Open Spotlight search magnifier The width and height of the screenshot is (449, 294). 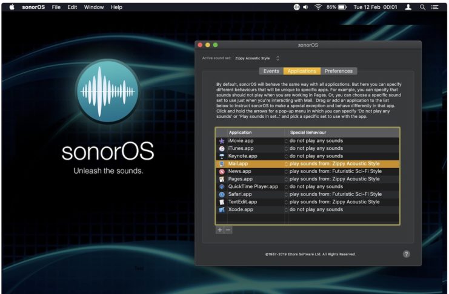coord(422,7)
